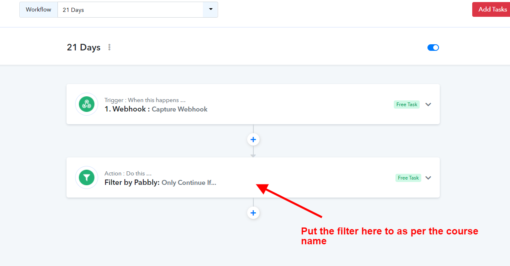Click the 'Capture Webhook' event text
The width and height of the screenshot is (510, 266).
click(179, 109)
